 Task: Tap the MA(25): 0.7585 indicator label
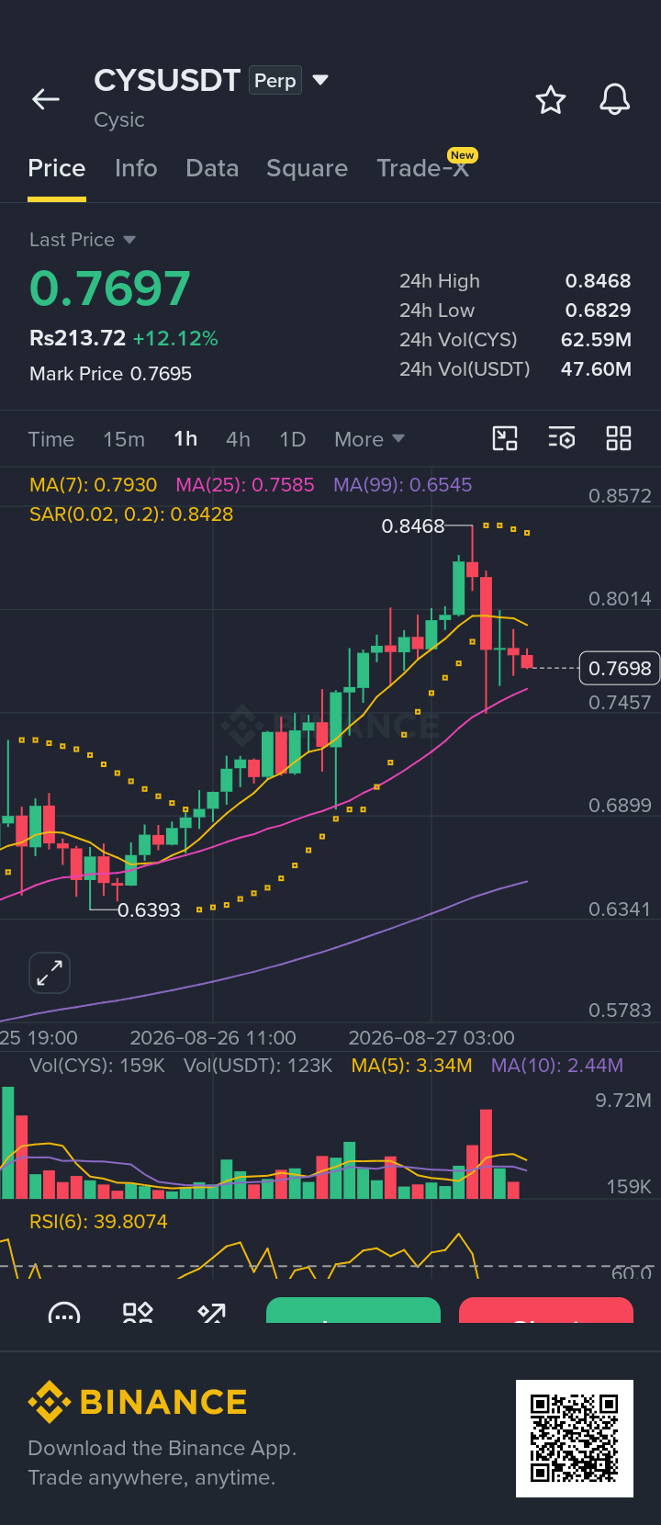click(245, 484)
